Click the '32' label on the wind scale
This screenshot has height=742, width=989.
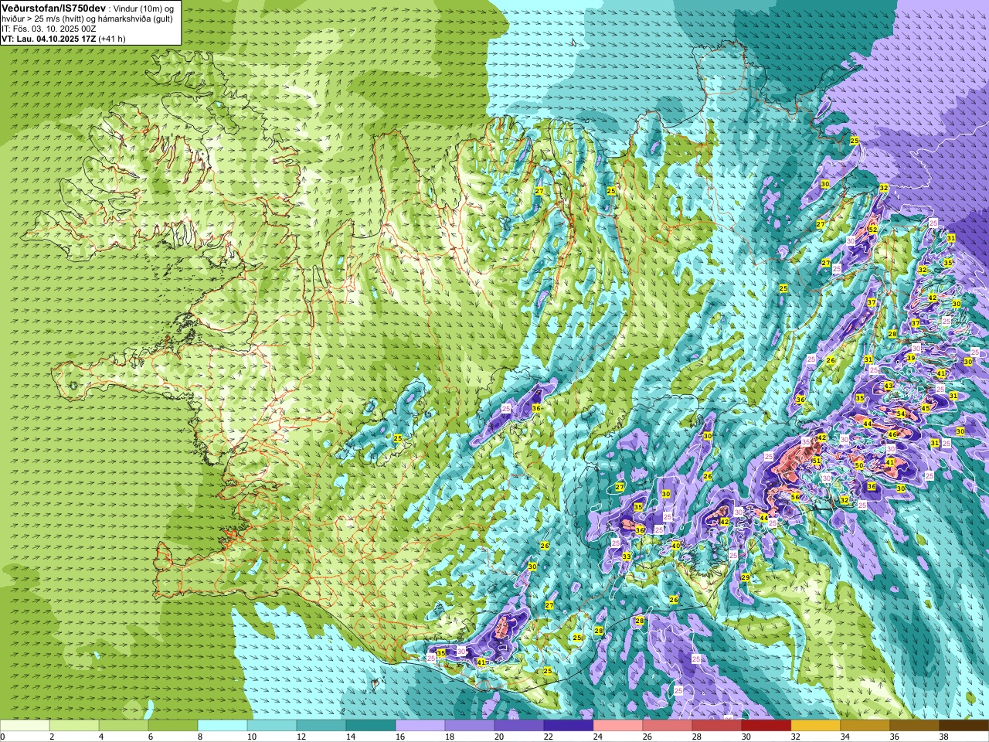[x=796, y=737]
